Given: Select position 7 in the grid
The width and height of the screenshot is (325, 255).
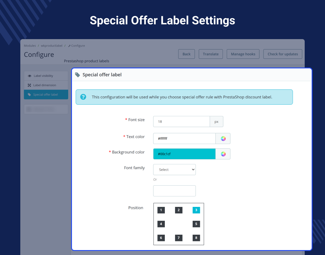Looking at the screenshot, I should click(x=179, y=238).
